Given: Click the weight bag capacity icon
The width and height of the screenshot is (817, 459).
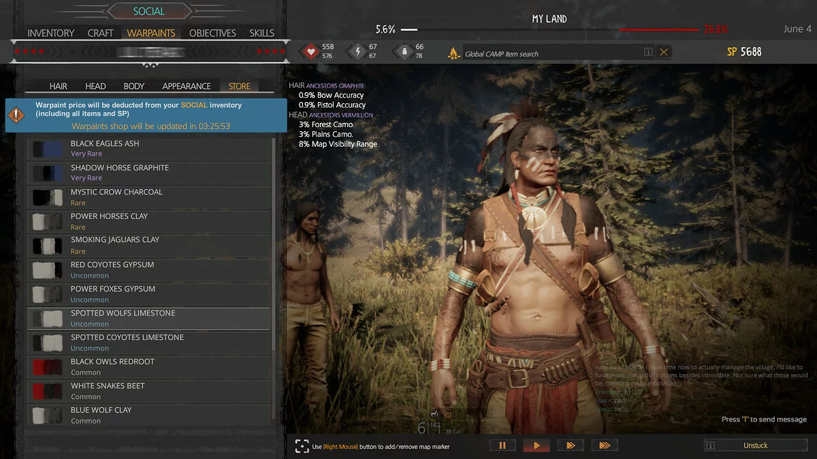Looking at the screenshot, I should (x=403, y=51).
